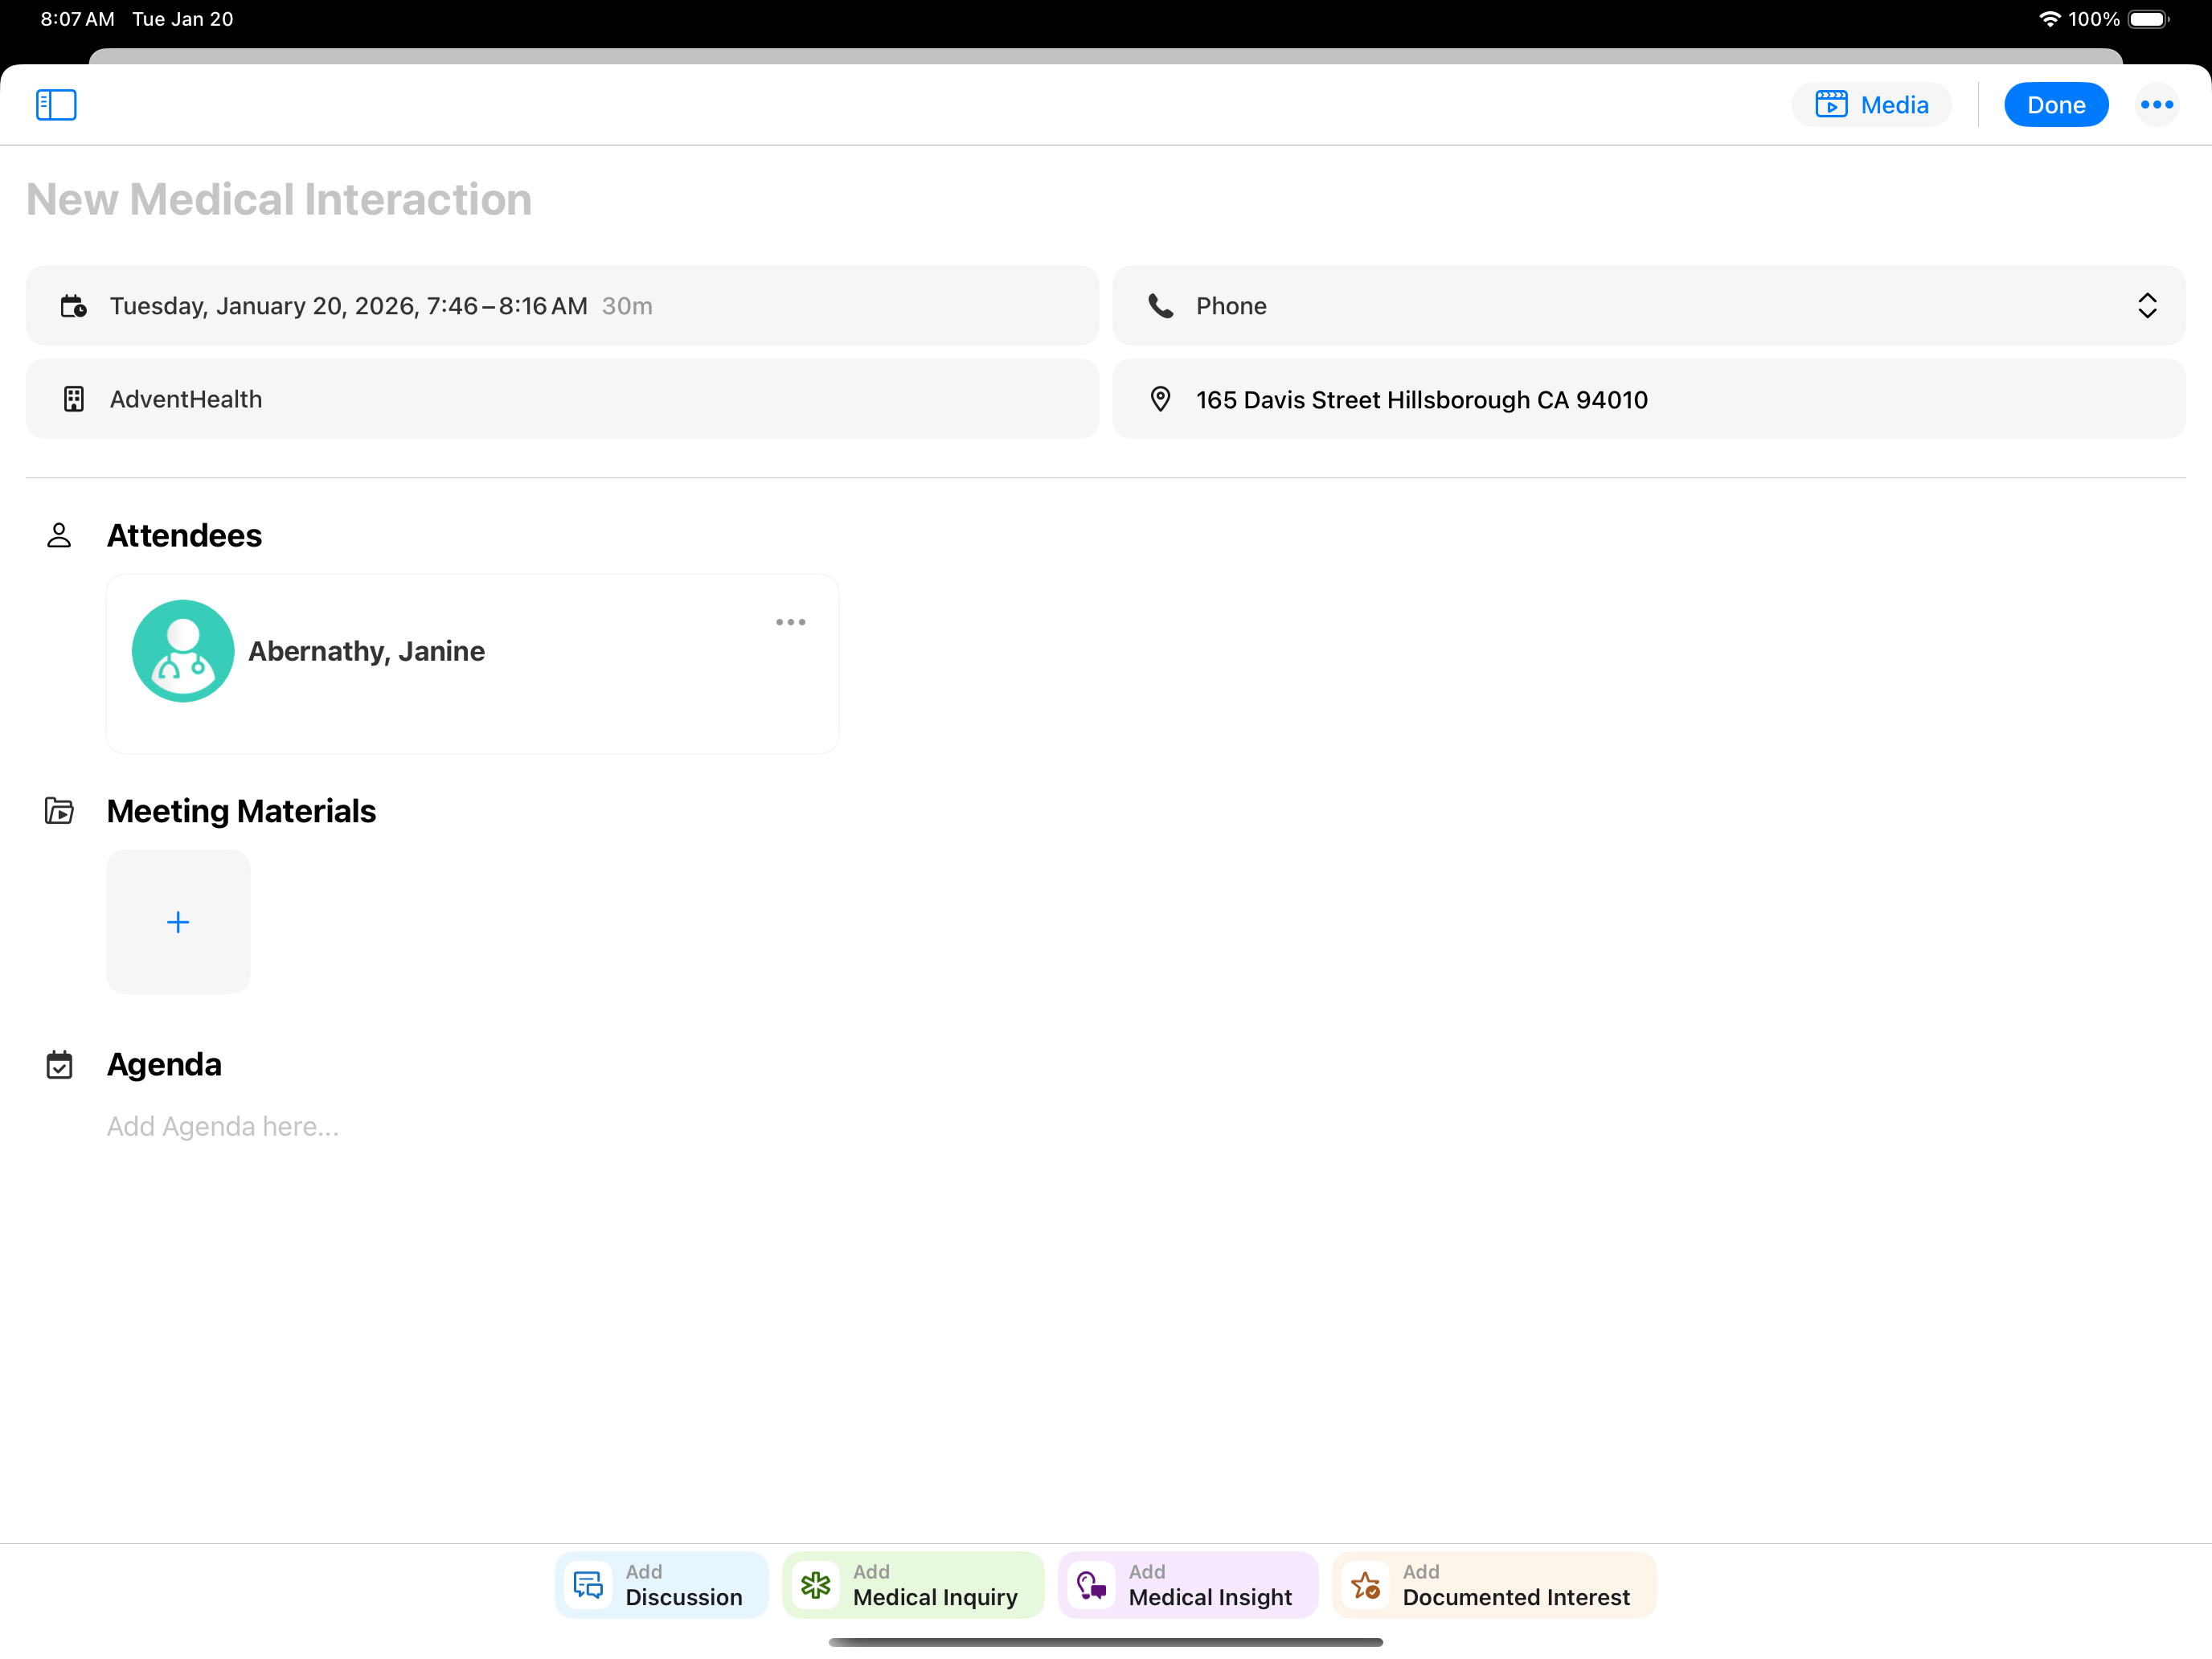The width and height of the screenshot is (2212, 1659).
Task: Add a meeting material with plus tile
Action: point(178,922)
